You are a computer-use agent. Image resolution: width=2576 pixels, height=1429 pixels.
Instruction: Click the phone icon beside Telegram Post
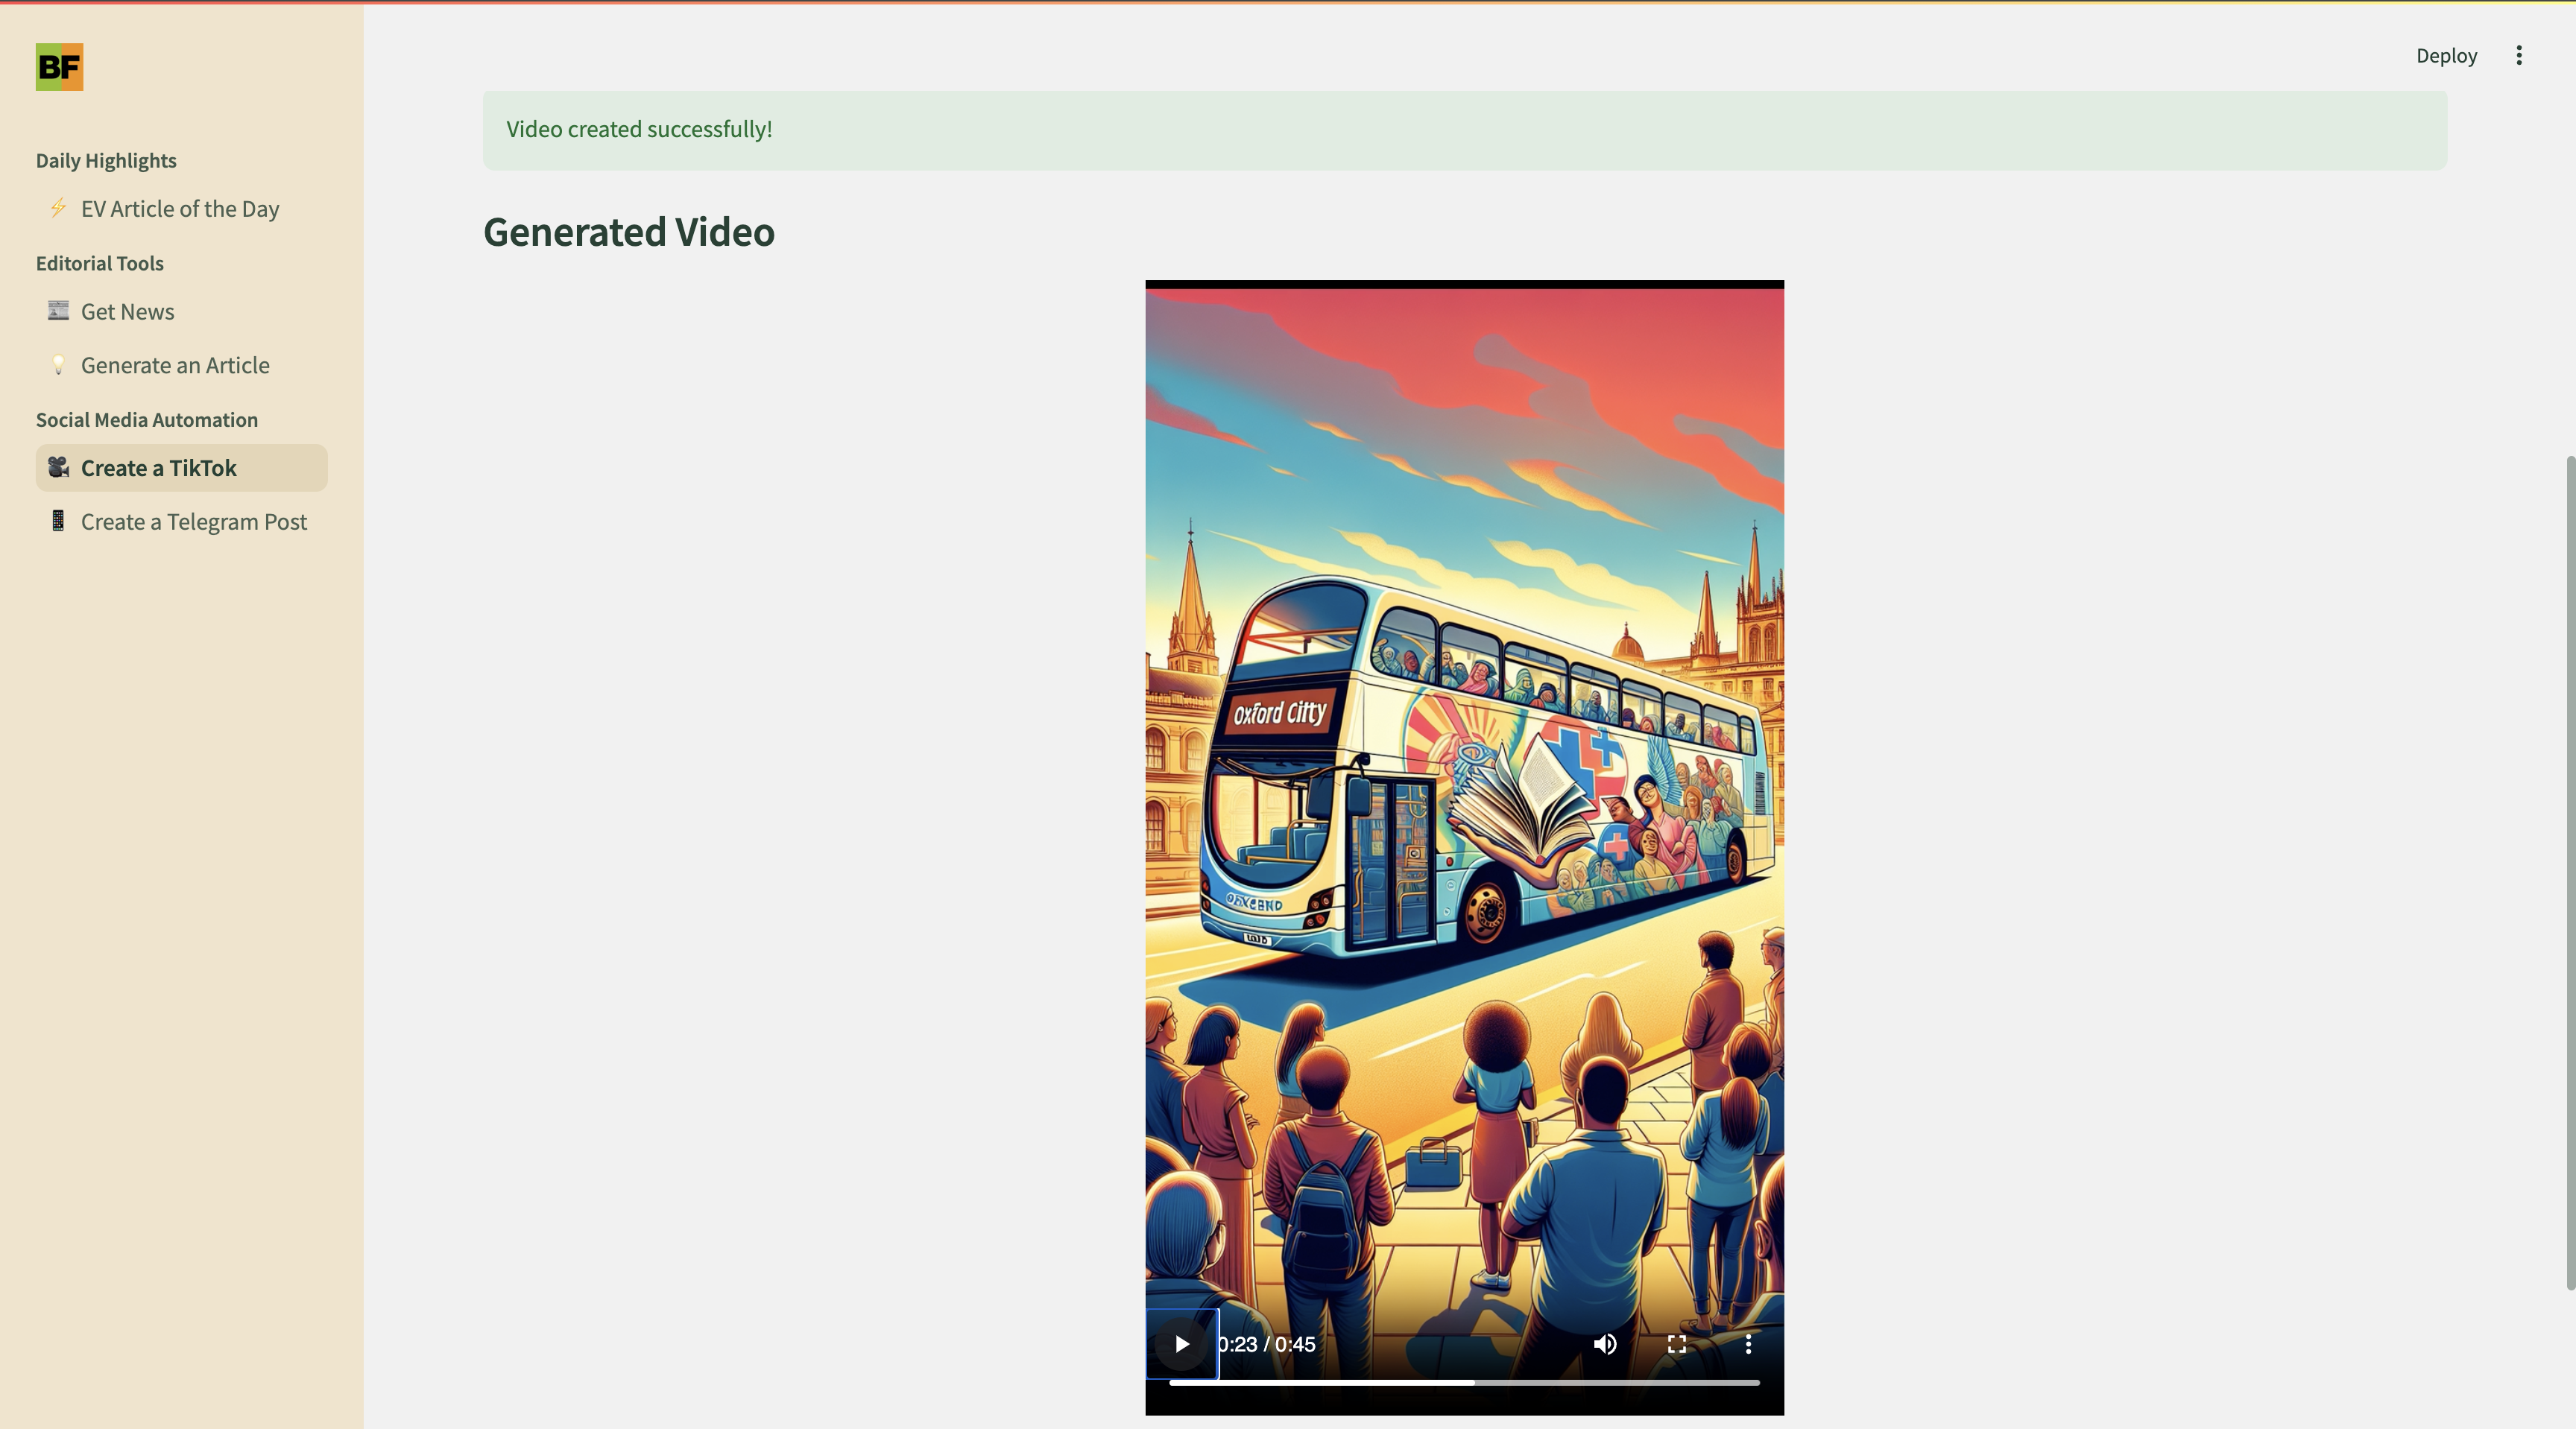[x=58, y=521]
